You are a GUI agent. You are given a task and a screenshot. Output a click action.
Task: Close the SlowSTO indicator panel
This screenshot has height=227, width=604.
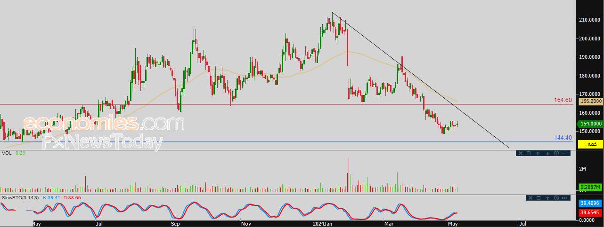pos(531,198)
